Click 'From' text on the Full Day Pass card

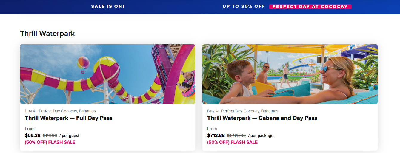[30, 129]
